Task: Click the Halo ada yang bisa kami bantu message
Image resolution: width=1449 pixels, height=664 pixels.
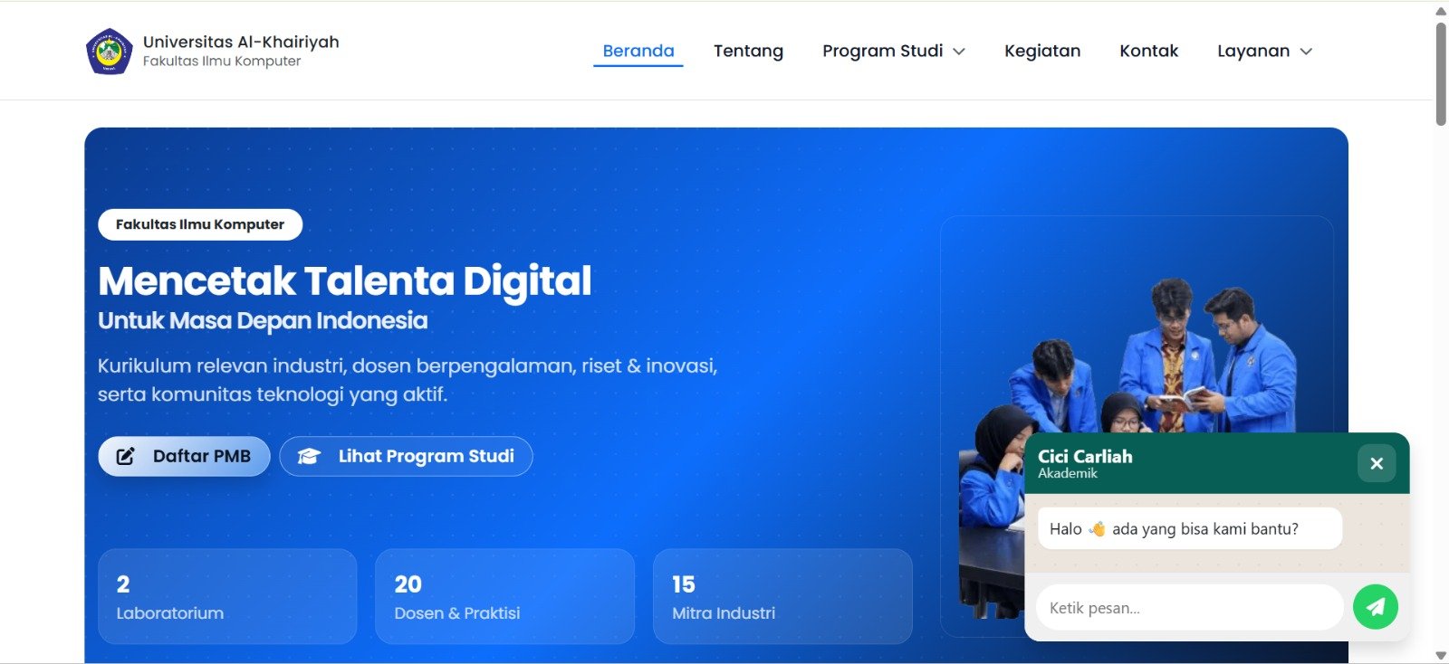Action: [1189, 528]
